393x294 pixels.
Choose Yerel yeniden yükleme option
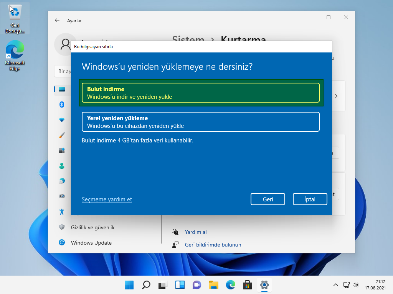pyautogui.click(x=200, y=122)
